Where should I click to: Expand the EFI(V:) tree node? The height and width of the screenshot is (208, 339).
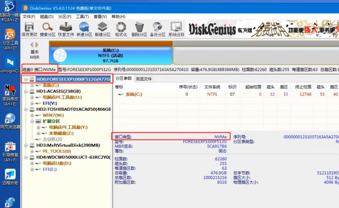pos(32,103)
